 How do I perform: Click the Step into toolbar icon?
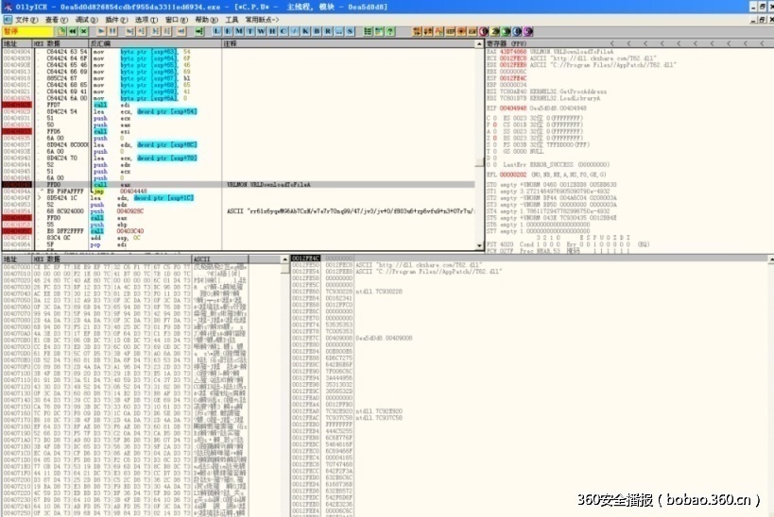[x=129, y=31]
